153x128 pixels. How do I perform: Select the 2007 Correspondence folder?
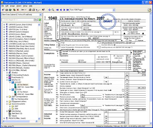[20, 97]
